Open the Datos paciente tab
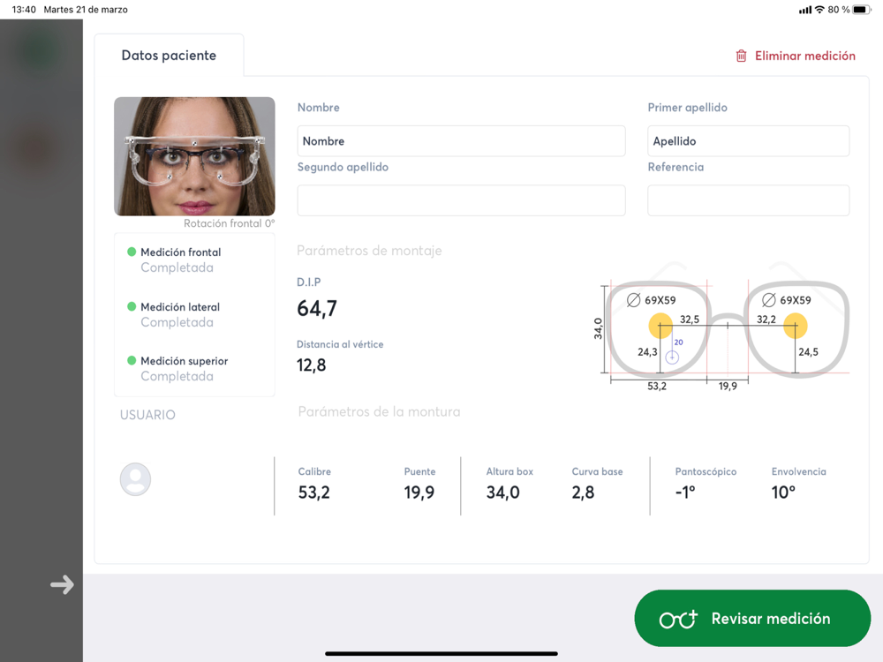Image resolution: width=883 pixels, height=662 pixels. coord(169,55)
